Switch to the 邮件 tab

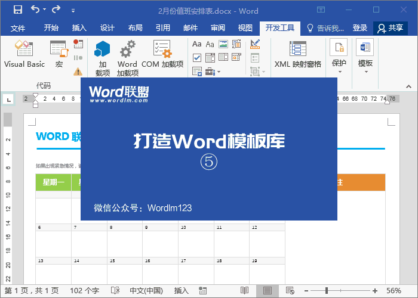click(x=190, y=27)
